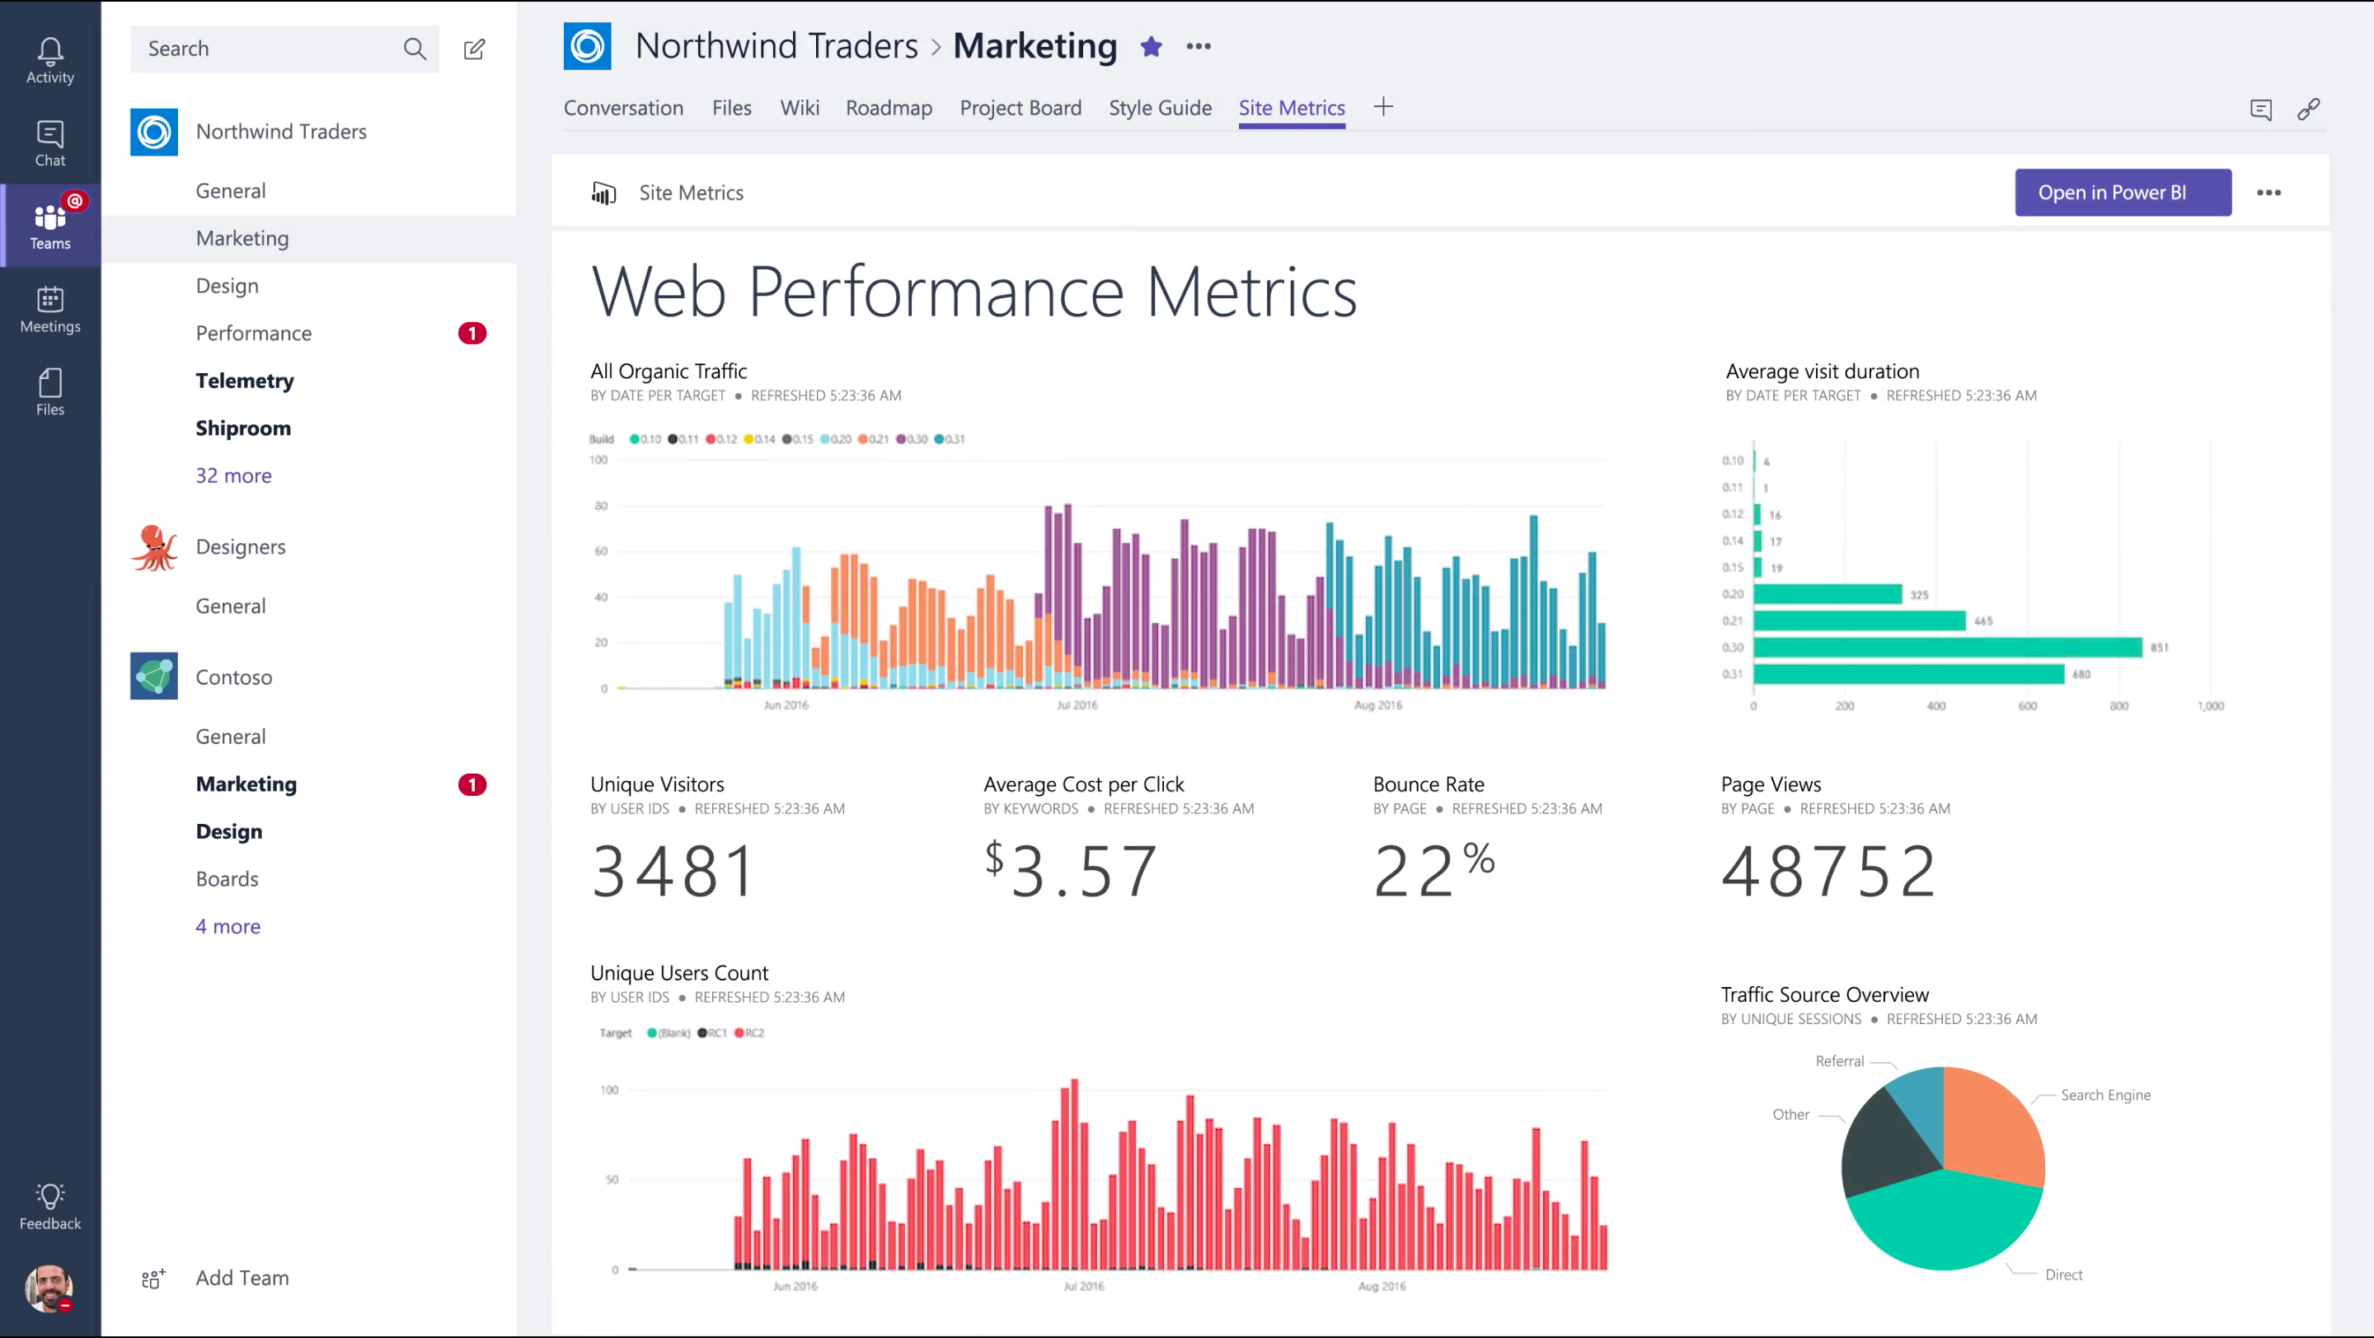Click Bounce Rate value 22%

pyautogui.click(x=1434, y=868)
